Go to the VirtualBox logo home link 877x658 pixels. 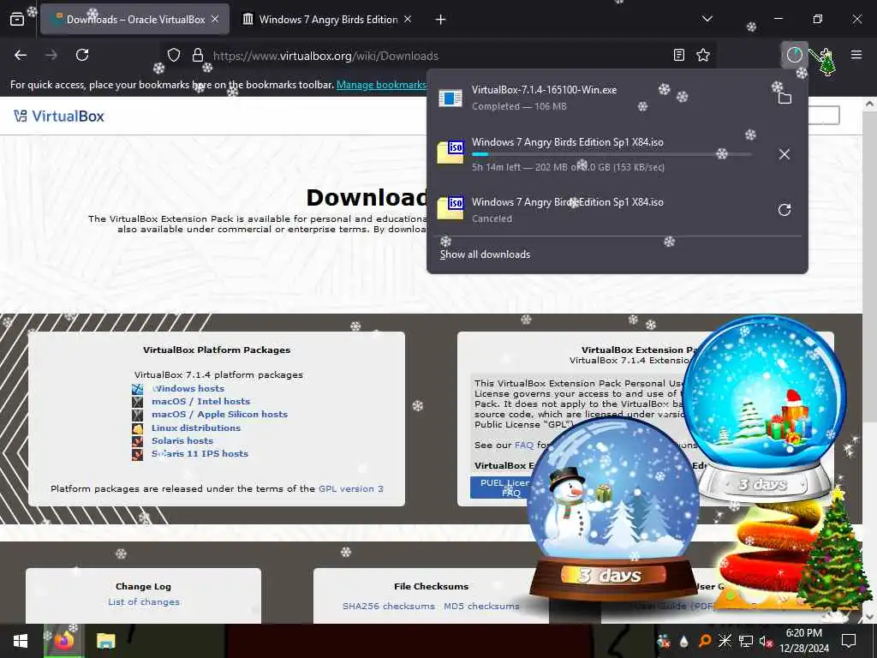[59, 117]
